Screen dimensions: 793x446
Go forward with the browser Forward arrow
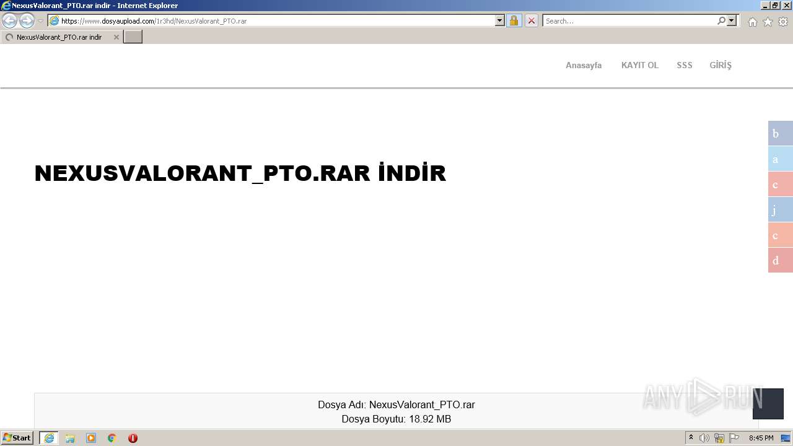pyautogui.click(x=27, y=21)
